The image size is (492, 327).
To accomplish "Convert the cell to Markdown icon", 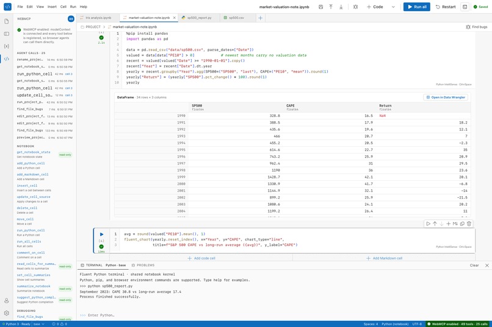I will point(455,223).
